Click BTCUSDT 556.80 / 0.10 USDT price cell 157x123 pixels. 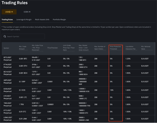click(36, 59)
